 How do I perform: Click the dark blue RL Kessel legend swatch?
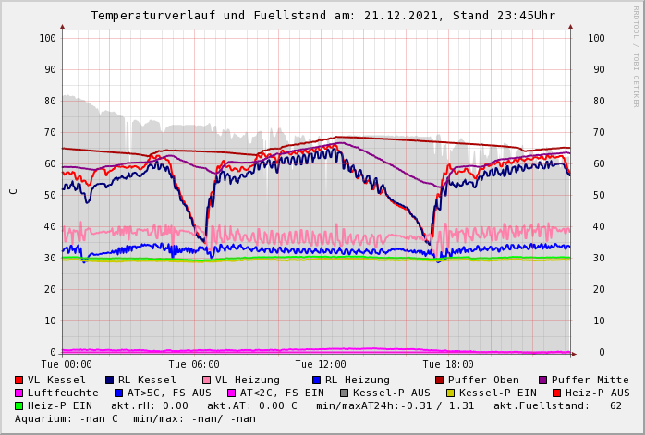point(109,380)
